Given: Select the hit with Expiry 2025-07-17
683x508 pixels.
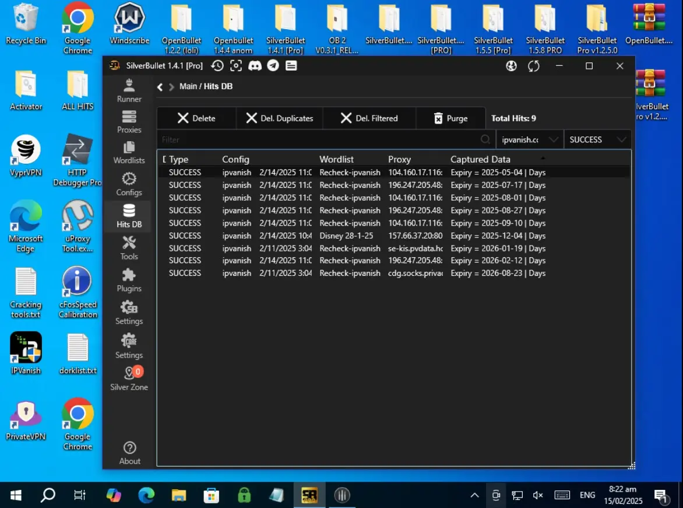Looking at the screenshot, I should (x=394, y=185).
